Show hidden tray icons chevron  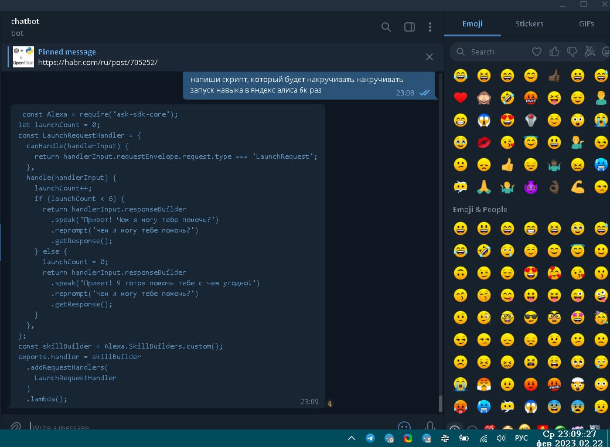[x=352, y=438]
